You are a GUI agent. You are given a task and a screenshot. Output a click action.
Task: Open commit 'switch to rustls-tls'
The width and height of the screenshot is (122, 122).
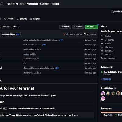pyautogui.click(x=31, y=59)
